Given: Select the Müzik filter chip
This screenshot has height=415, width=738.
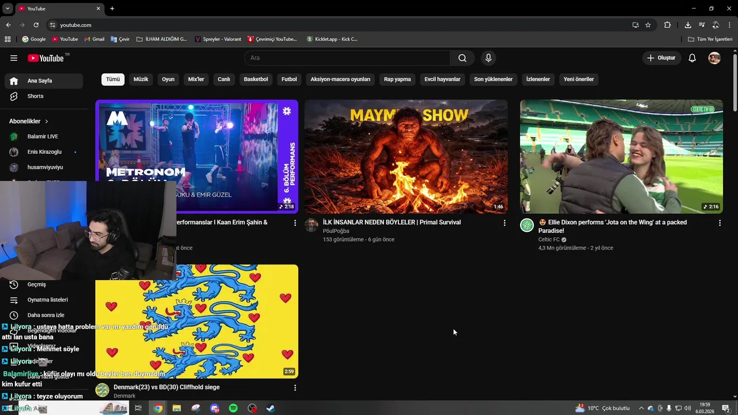Looking at the screenshot, I should point(141,80).
